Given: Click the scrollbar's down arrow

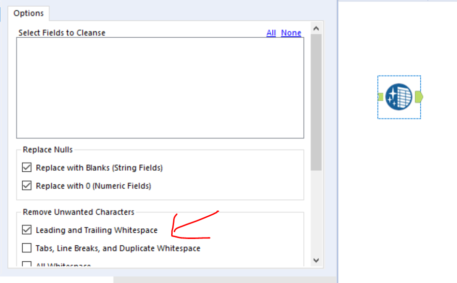Looking at the screenshot, I should tap(316, 261).
